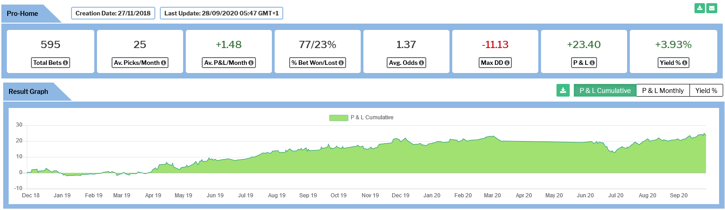The width and height of the screenshot is (725, 210).
Task: Click the +23.40 P&L value
Action: pos(583,44)
